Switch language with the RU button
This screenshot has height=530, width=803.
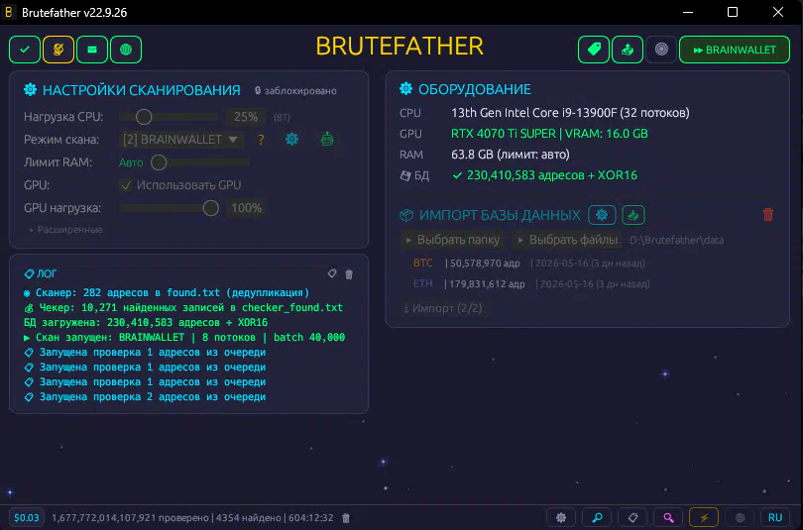(775, 518)
